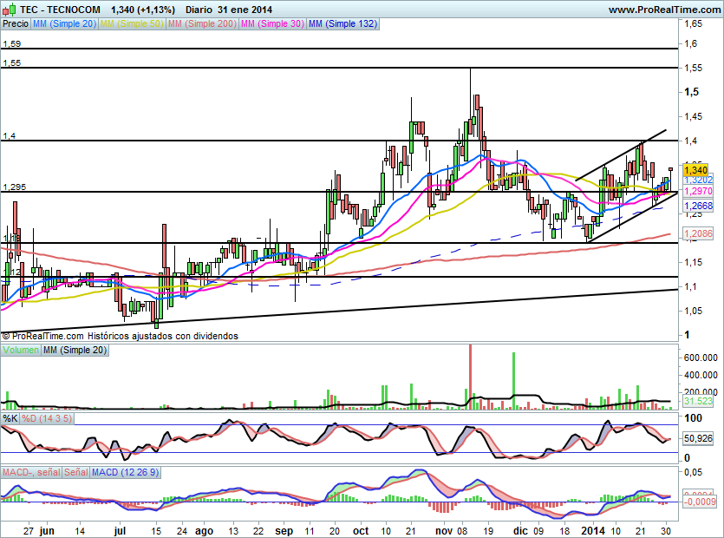Click the candlestick chart icon beside TEC
The height and width of the screenshot is (538, 724).
coord(10,9)
